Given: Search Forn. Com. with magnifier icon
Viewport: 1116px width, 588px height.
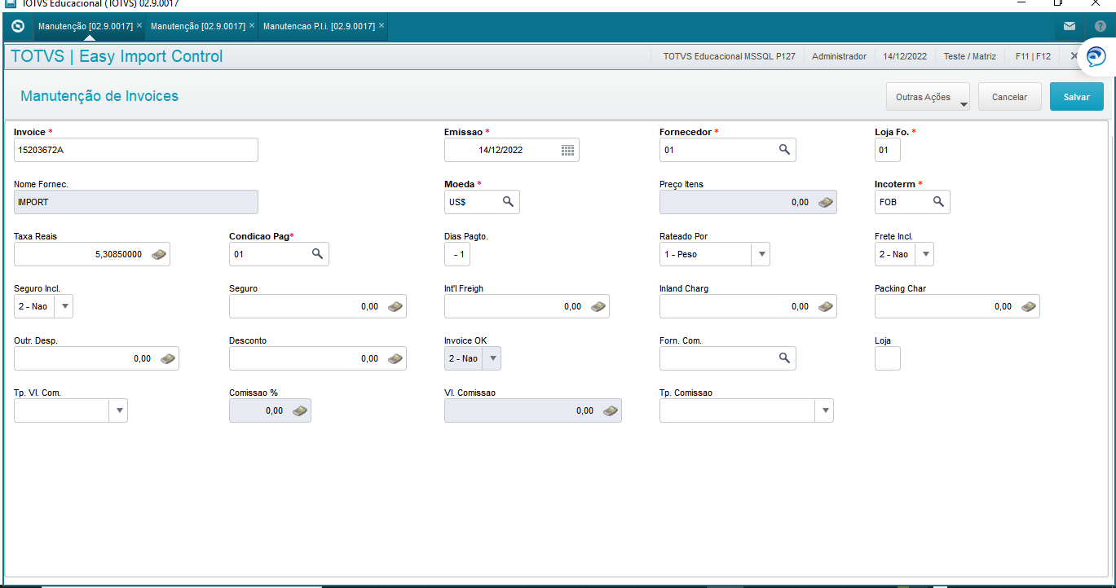Looking at the screenshot, I should tap(784, 358).
